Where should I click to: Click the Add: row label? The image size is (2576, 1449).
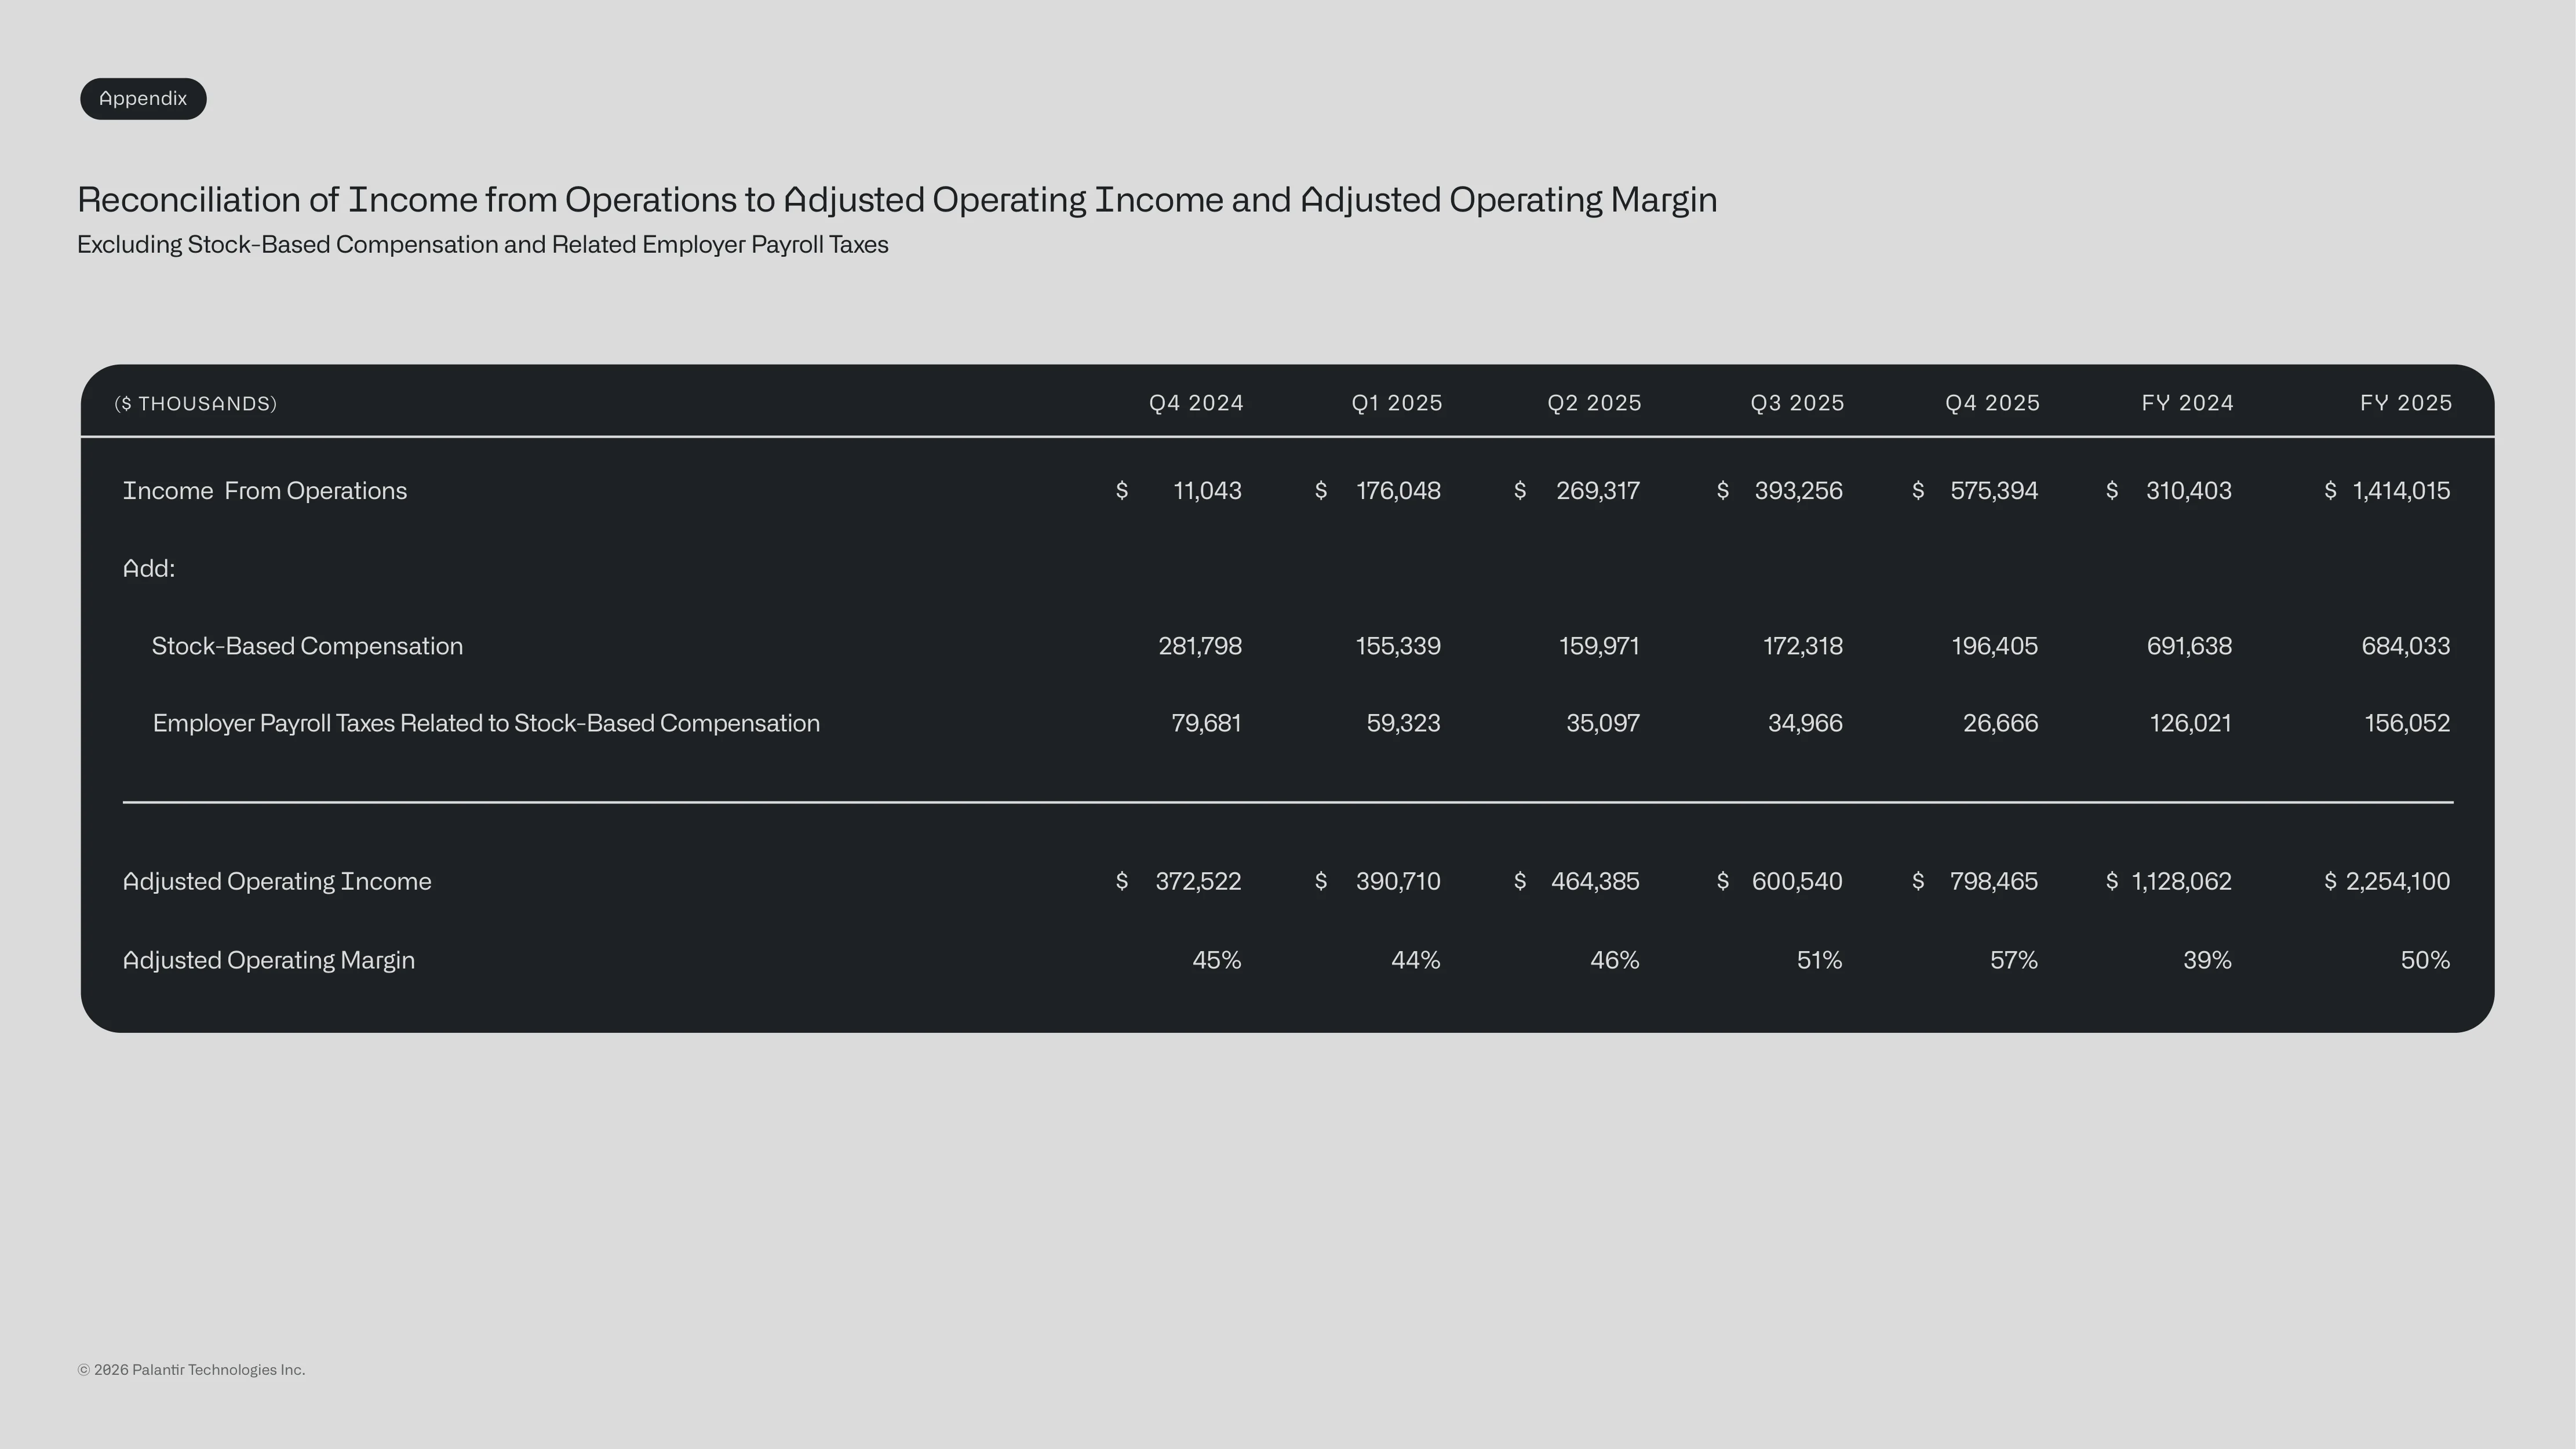click(149, 568)
